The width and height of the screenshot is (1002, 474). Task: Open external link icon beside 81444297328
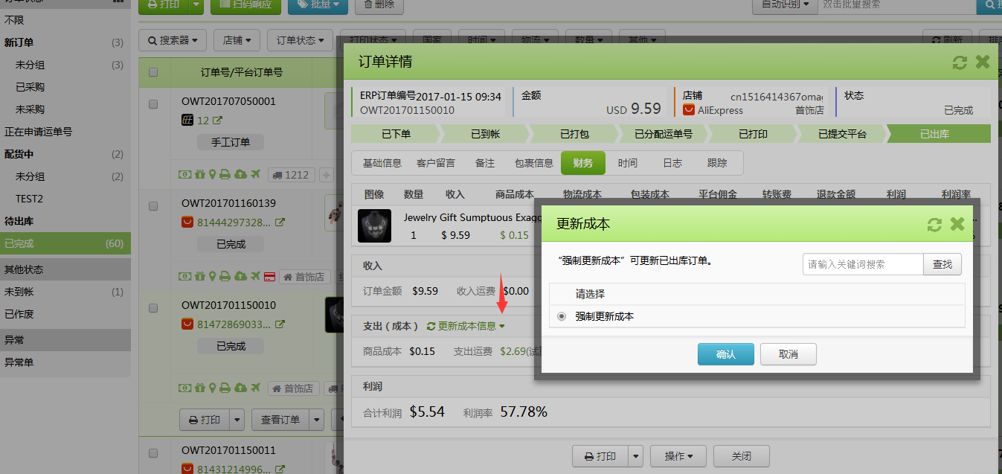coord(280,222)
